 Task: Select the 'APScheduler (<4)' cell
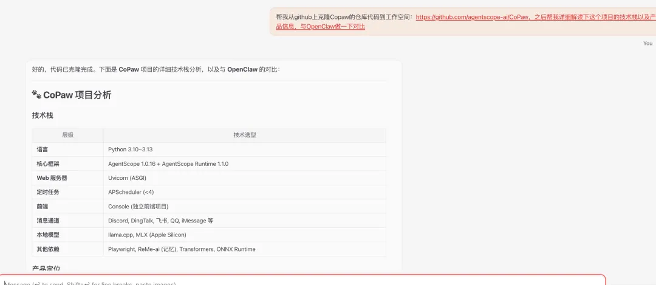click(245, 192)
